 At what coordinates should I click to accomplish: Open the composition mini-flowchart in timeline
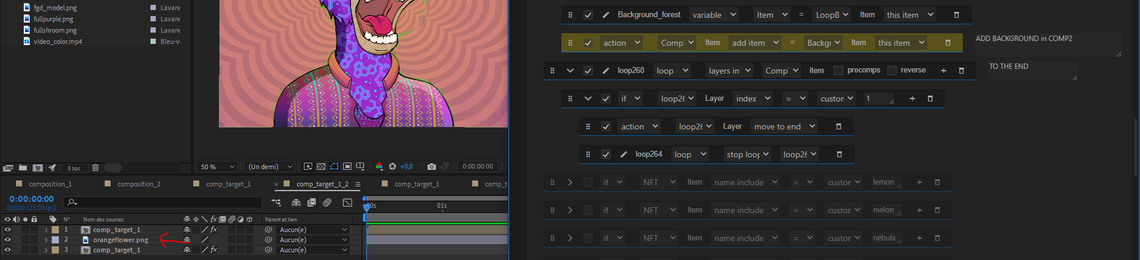point(276,202)
